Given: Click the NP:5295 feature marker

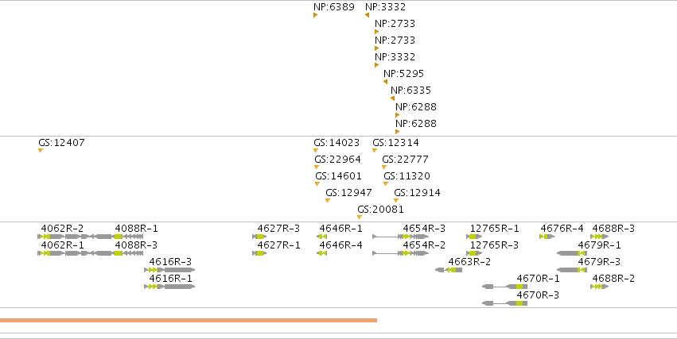Looking at the screenshot, I should [385, 82].
